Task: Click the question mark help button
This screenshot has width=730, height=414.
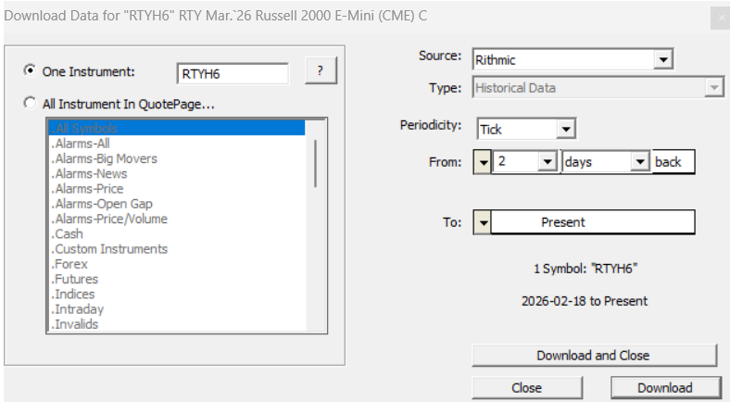Action: click(x=320, y=71)
